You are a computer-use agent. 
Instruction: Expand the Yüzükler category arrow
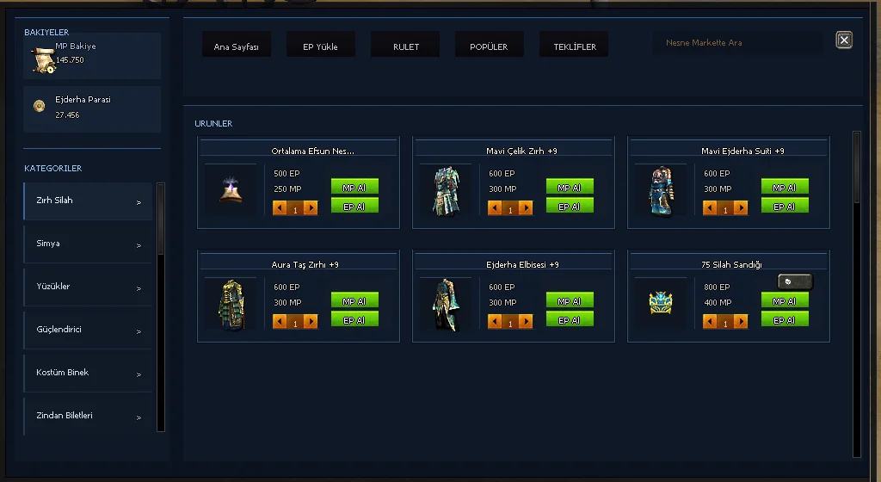click(x=139, y=288)
